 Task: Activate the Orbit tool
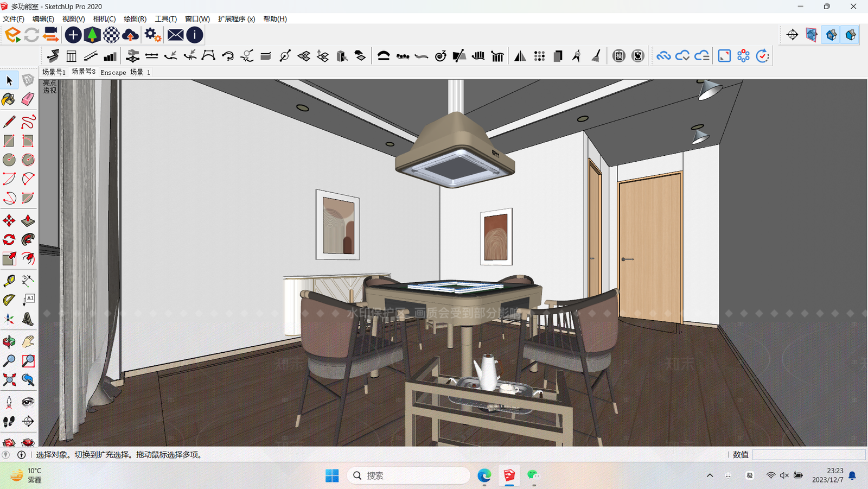tap(9, 341)
